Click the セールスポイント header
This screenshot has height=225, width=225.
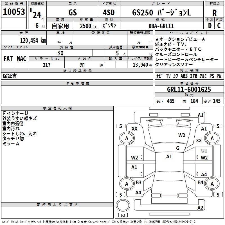coord(189,33)
